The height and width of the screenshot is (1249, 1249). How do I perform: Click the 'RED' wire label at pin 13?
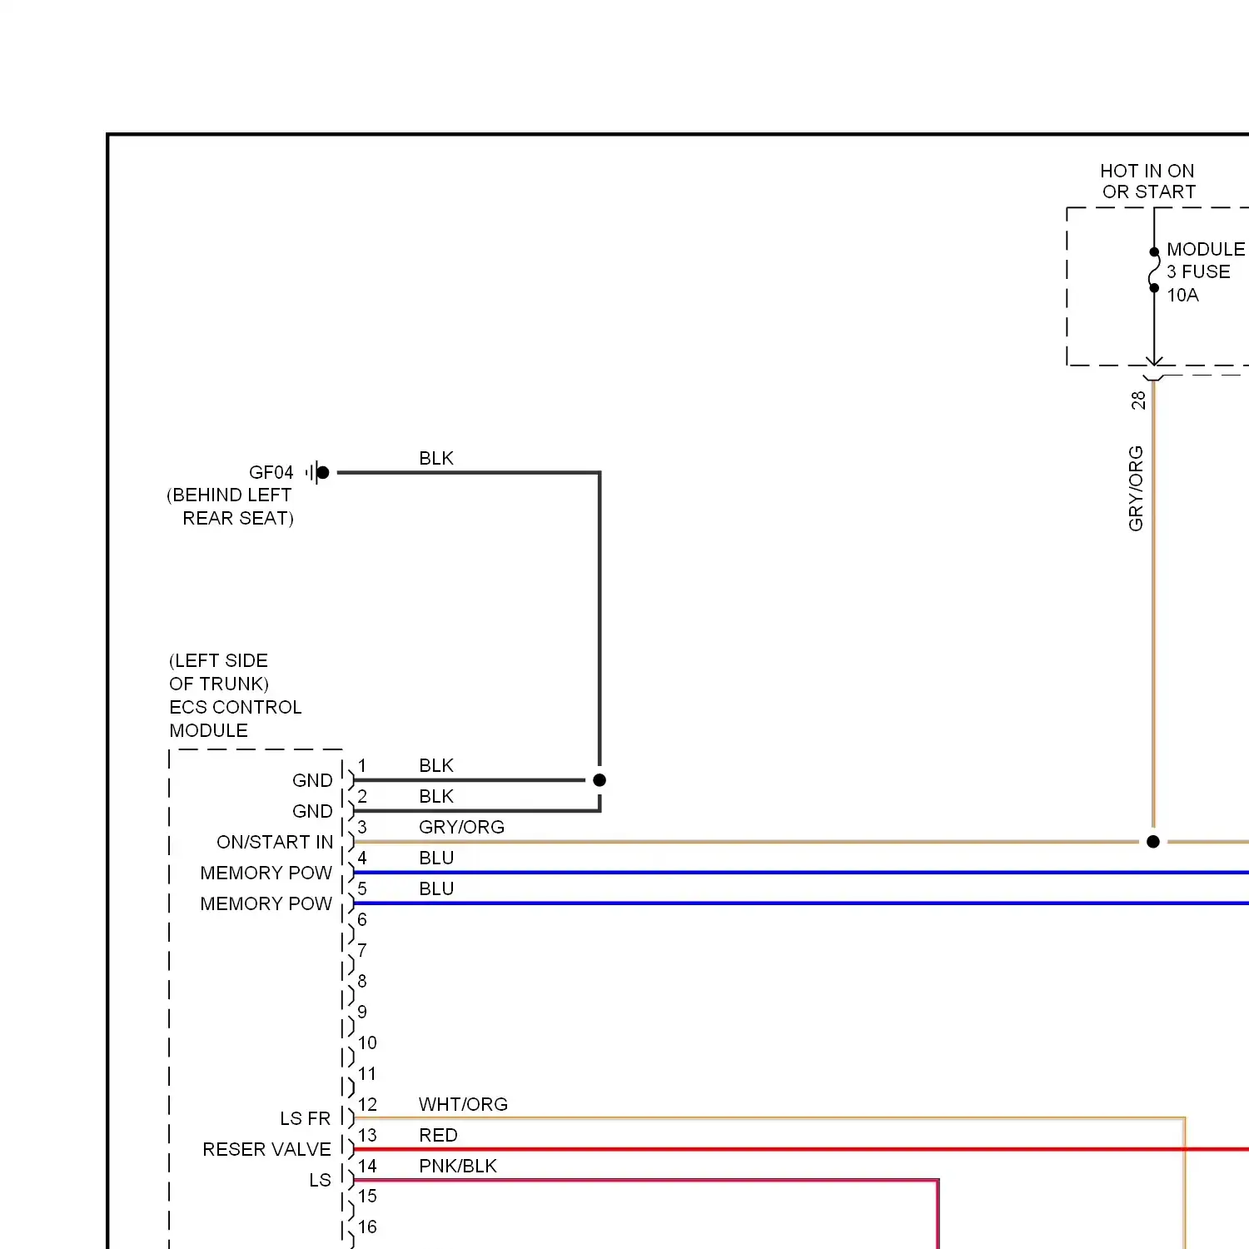pyautogui.click(x=438, y=1135)
